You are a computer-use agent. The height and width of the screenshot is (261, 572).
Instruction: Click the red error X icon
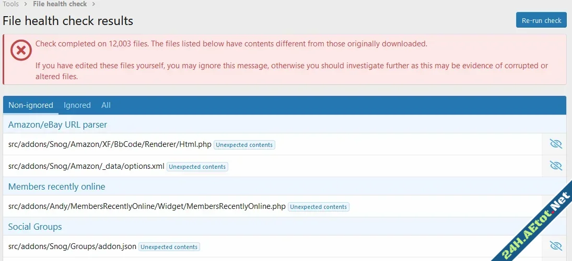(21, 51)
